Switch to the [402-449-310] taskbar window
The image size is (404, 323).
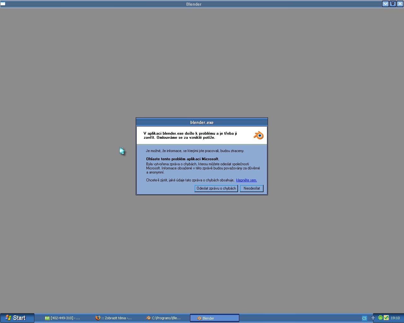pyautogui.click(x=62, y=318)
